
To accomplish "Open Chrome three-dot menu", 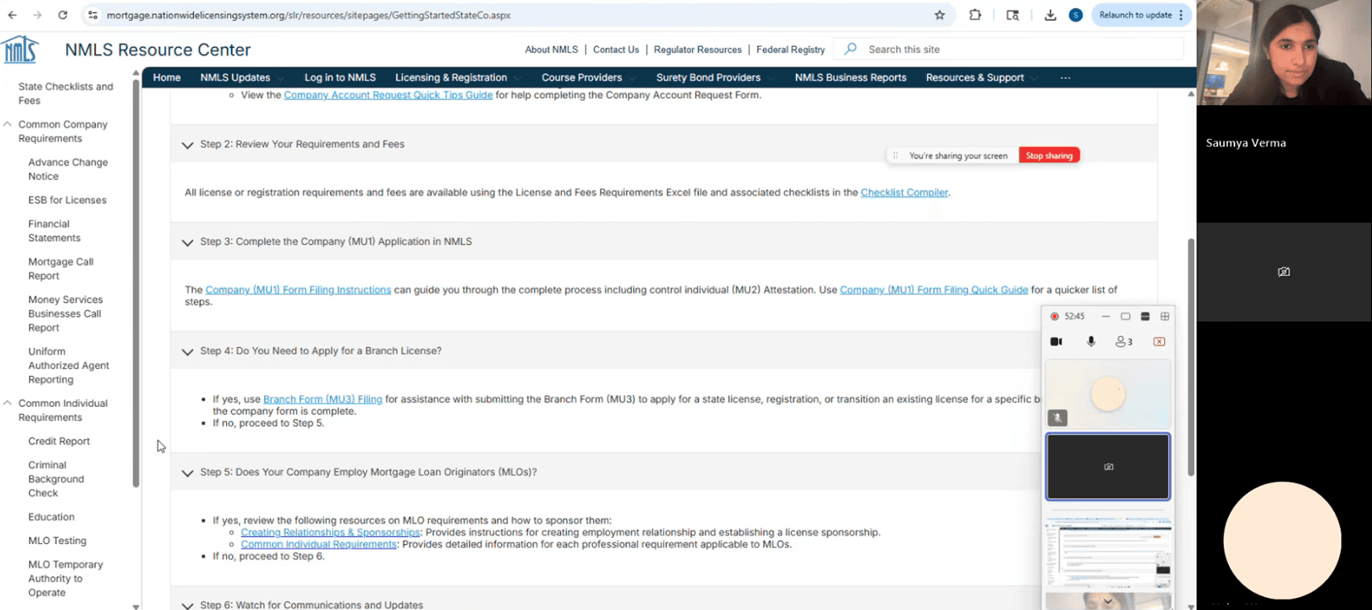I will 1181,15.
